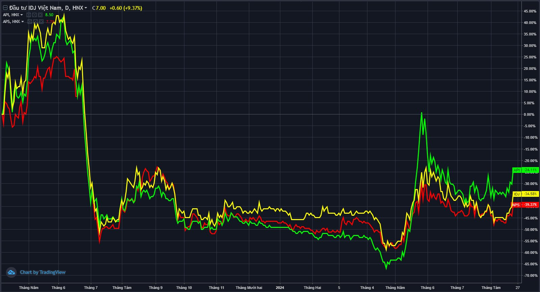Hide the APS series with its eye icon

(x=30, y=22)
